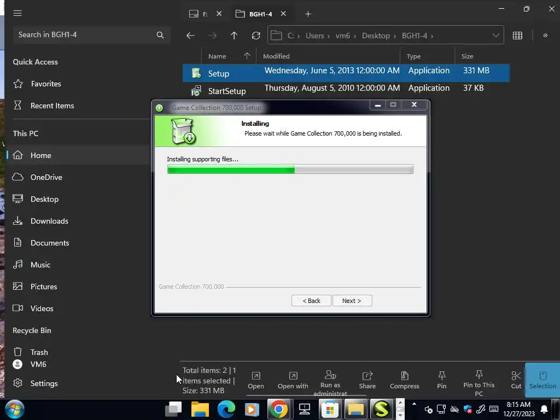Toggle the Selection mode button
Viewport: 560px width, 420px height.
542,381
